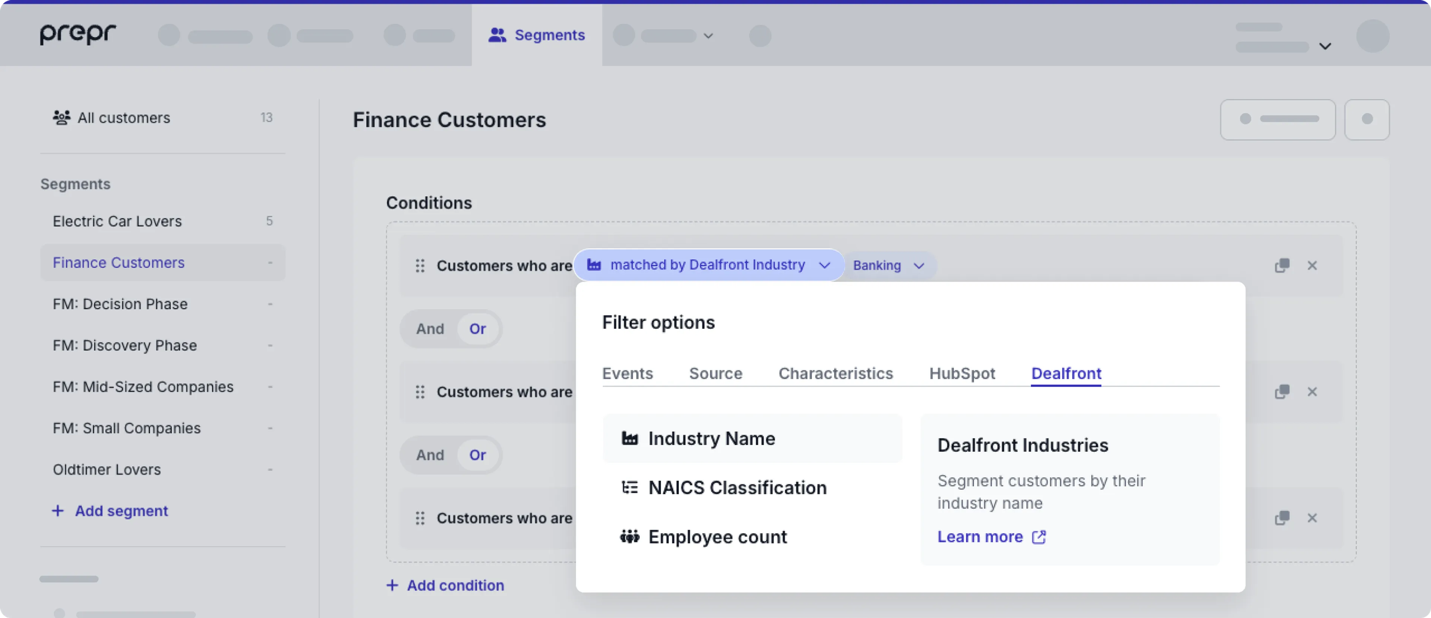
Task: Click the plus icon beside Add segment
Action: pyautogui.click(x=58, y=510)
